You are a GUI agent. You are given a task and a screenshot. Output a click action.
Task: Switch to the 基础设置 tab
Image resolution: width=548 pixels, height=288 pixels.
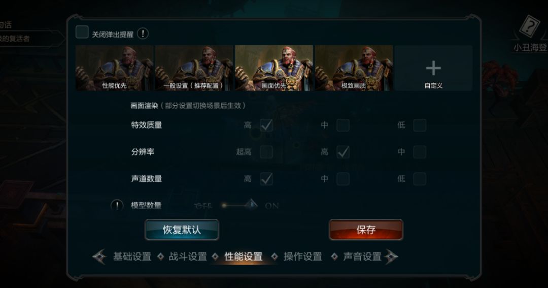click(132, 257)
